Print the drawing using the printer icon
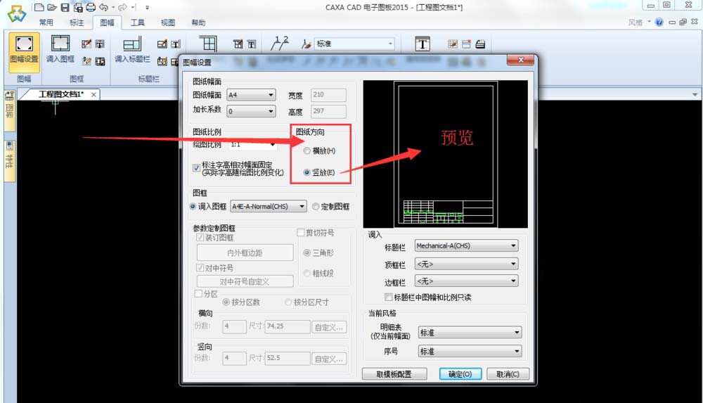Image resolution: width=703 pixels, height=403 pixels. pyautogui.click(x=91, y=7)
